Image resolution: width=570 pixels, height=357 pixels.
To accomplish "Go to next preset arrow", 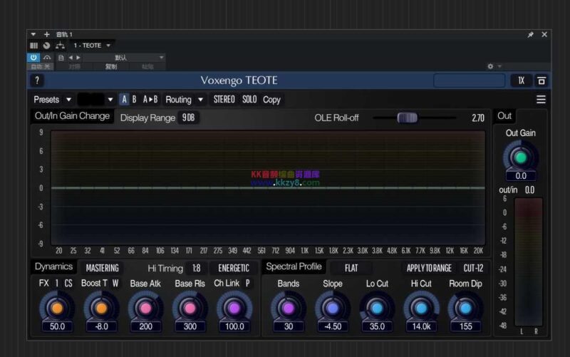I will 78,58.
